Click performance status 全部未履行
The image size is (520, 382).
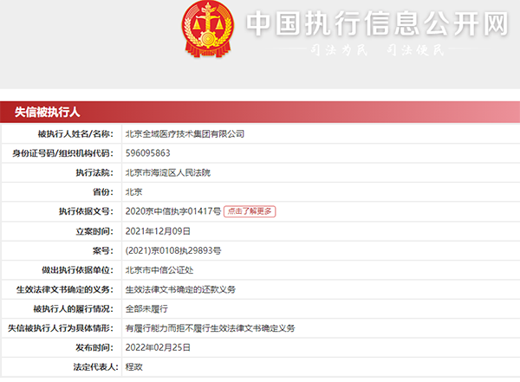[146, 309]
